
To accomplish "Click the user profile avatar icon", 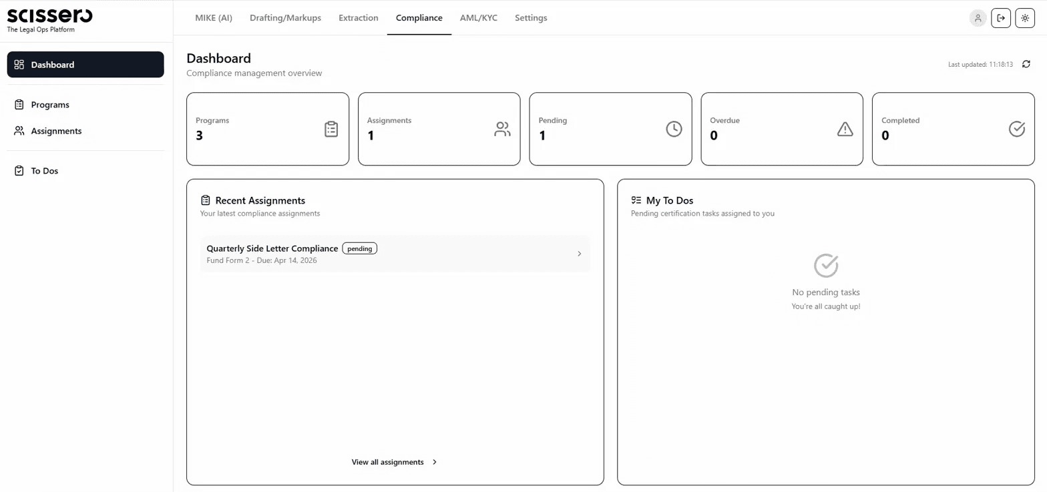I will tap(978, 18).
